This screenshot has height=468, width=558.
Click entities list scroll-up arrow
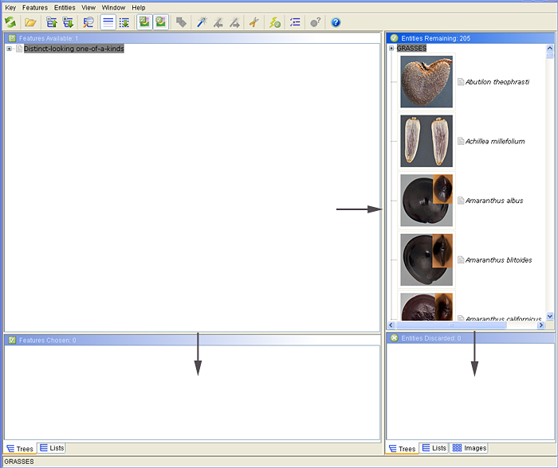click(550, 48)
